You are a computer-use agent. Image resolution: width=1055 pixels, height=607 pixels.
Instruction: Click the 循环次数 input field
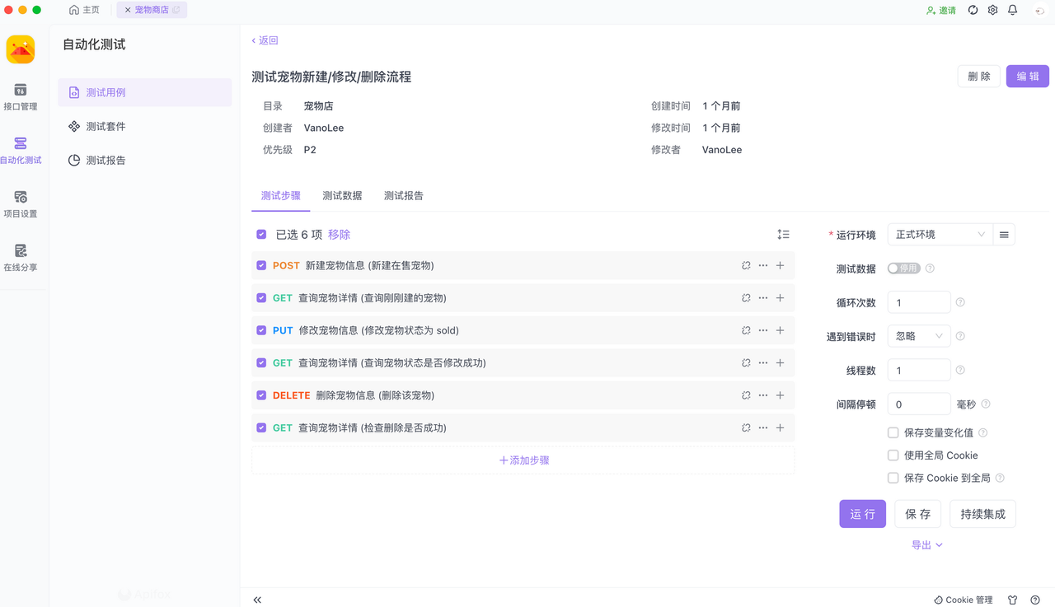[x=918, y=301]
